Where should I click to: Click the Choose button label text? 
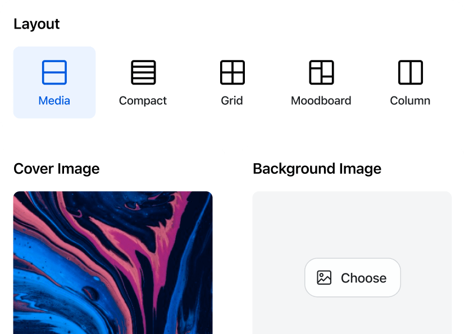click(x=363, y=277)
